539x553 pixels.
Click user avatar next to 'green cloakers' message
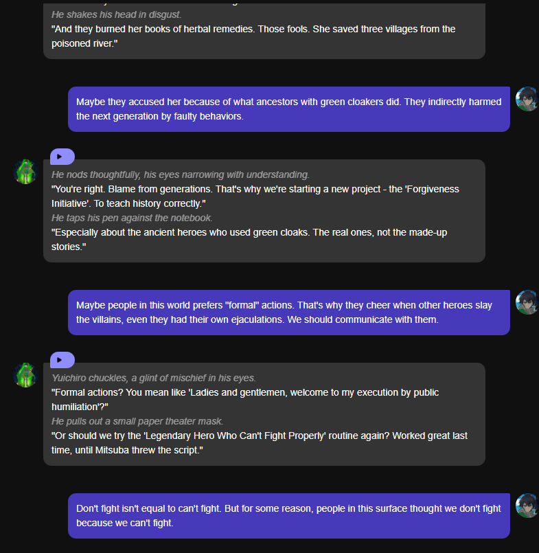tap(527, 99)
